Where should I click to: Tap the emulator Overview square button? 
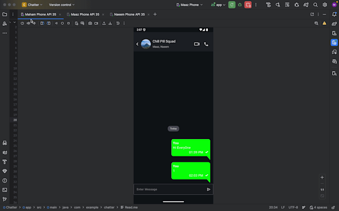tap(68, 23)
